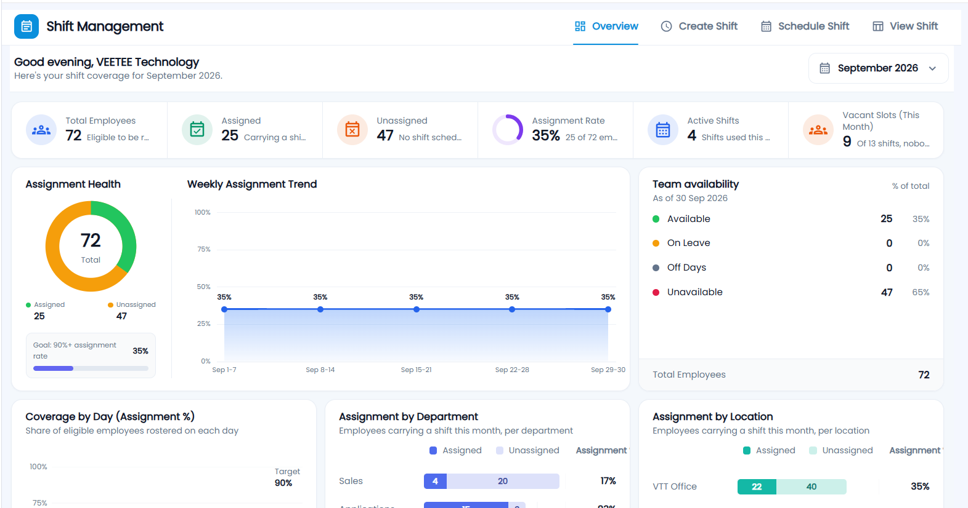Click the Sep 29-30 trend data point

608,309
